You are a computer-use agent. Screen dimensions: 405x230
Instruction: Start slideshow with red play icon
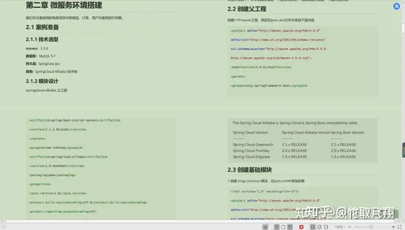[x=301, y=227]
